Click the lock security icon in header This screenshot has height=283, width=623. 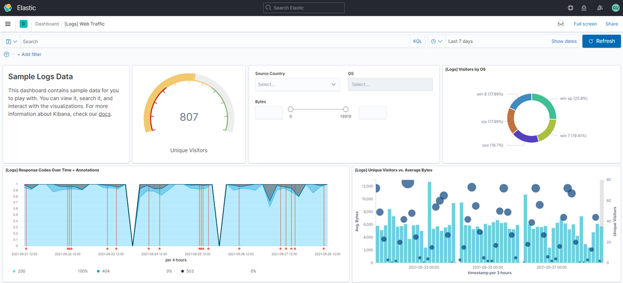[x=584, y=8]
